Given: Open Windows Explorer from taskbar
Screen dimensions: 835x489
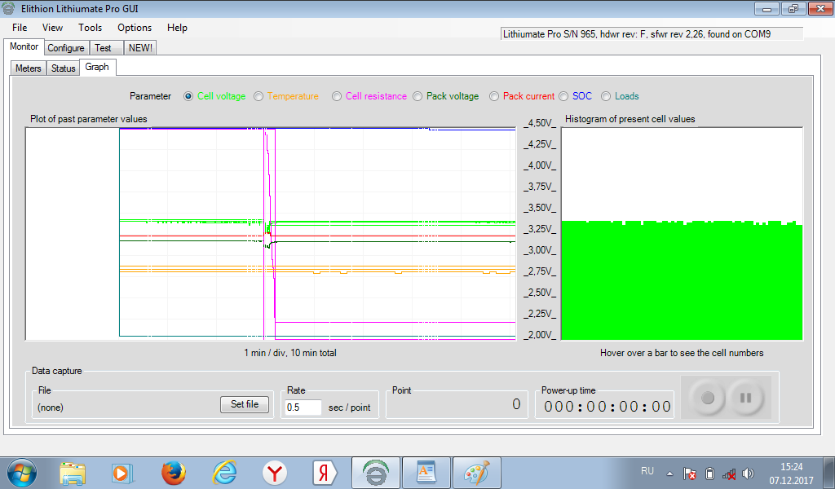Looking at the screenshot, I should [73, 473].
